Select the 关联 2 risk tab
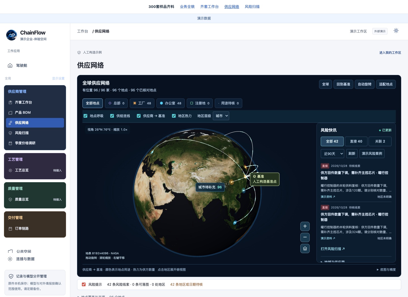 pos(380,141)
